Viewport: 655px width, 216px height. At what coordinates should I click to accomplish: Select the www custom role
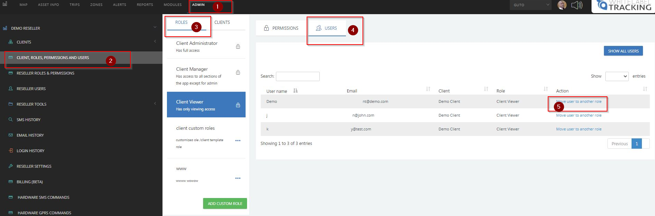click(x=206, y=174)
